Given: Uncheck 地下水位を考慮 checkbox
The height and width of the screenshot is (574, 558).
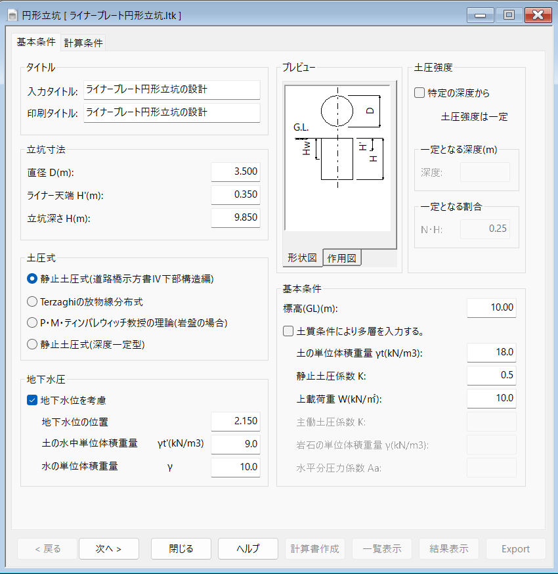Looking at the screenshot, I should pos(32,399).
